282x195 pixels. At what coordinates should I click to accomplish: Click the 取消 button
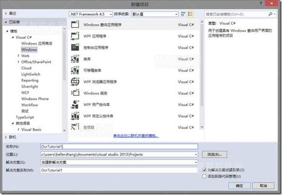(x=264, y=186)
